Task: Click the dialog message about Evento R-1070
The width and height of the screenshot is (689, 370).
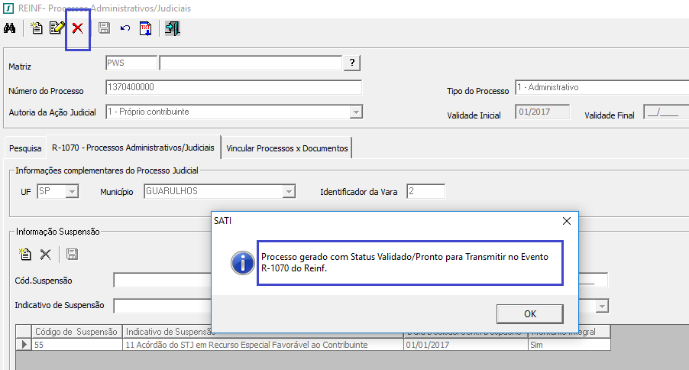Action: coord(405,262)
